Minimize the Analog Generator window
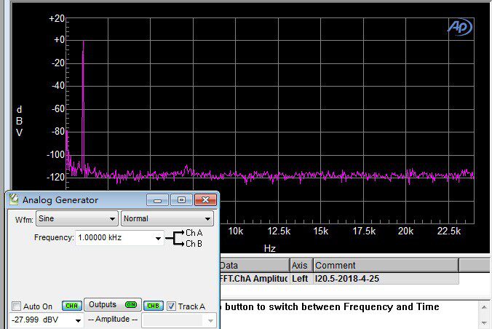The height and width of the screenshot is (329, 492). click(x=157, y=200)
